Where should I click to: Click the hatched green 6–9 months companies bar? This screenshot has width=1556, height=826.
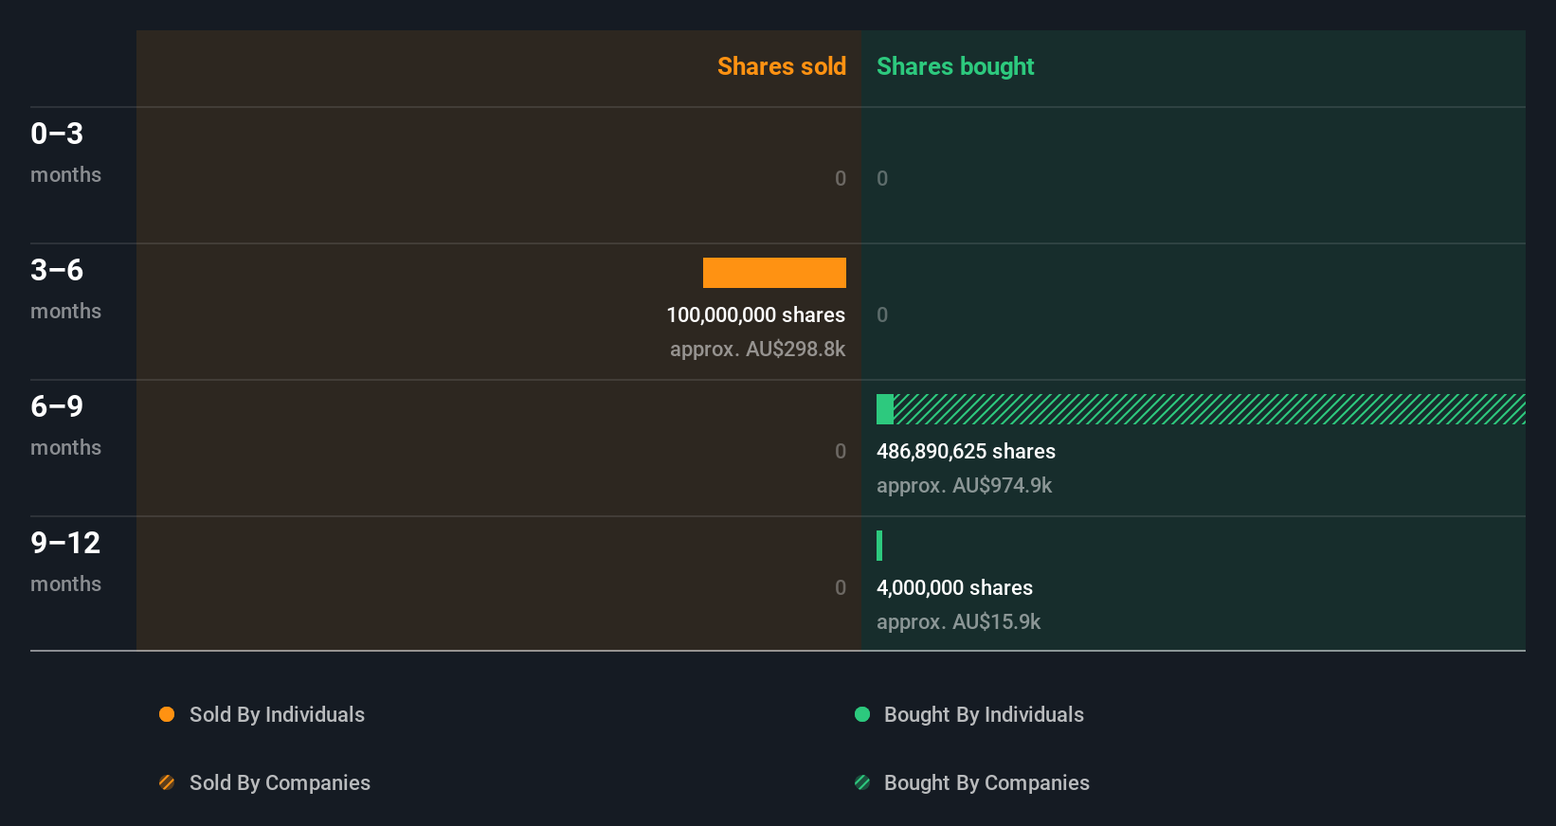[1209, 409]
